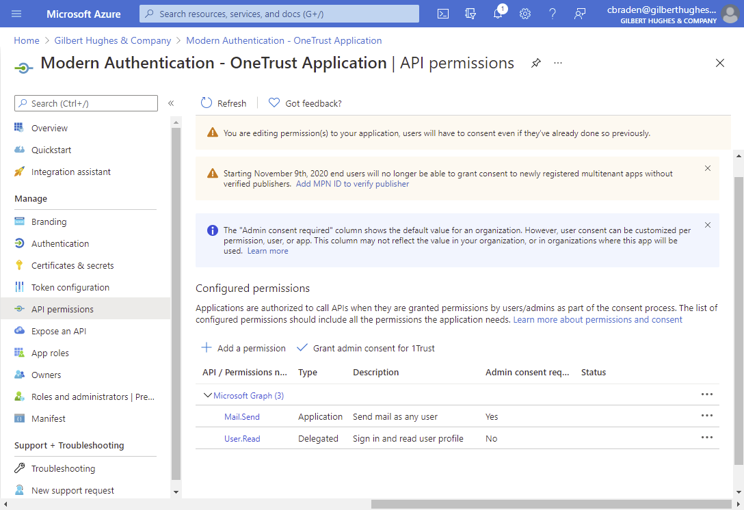744x510 pixels.
Task: Click the user account avatar
Action: (730, 14)
